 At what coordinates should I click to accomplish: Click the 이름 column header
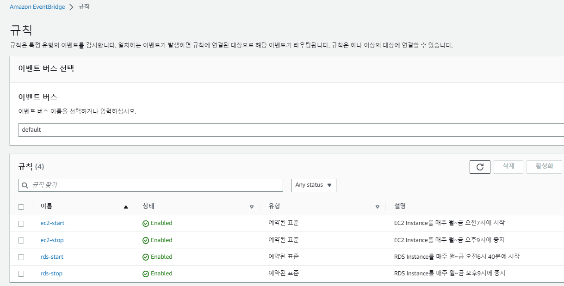coord(46,207)
